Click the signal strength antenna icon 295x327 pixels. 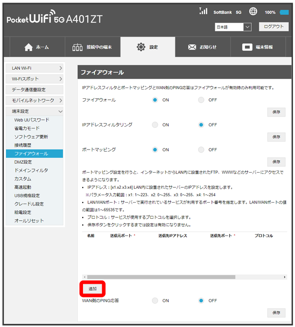tap(204, 11)
